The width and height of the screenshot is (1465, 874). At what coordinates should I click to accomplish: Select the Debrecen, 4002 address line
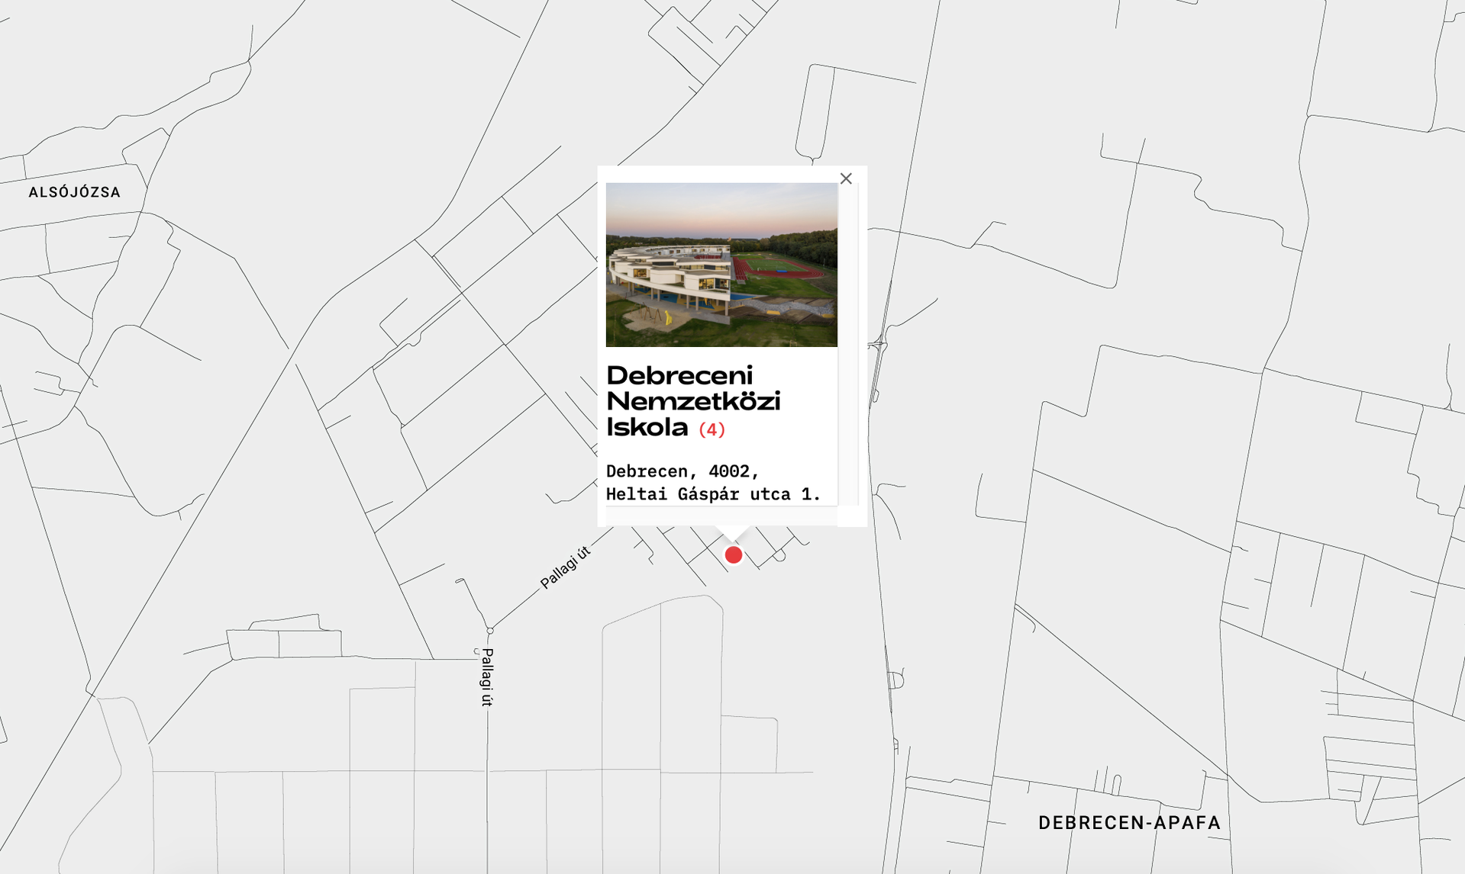[x=682, y=471]
